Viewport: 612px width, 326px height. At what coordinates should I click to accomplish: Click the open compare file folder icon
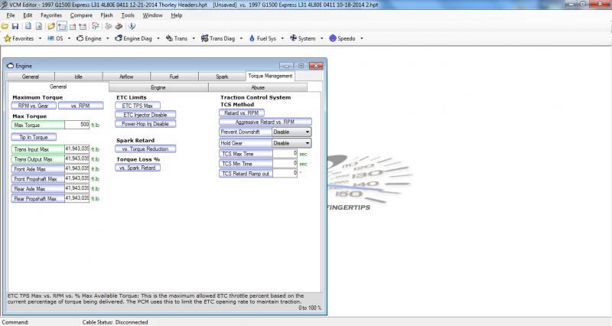point(51,26)
